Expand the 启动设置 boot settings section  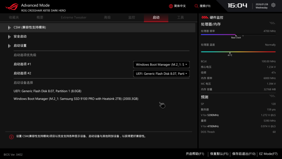click(20, 46)
